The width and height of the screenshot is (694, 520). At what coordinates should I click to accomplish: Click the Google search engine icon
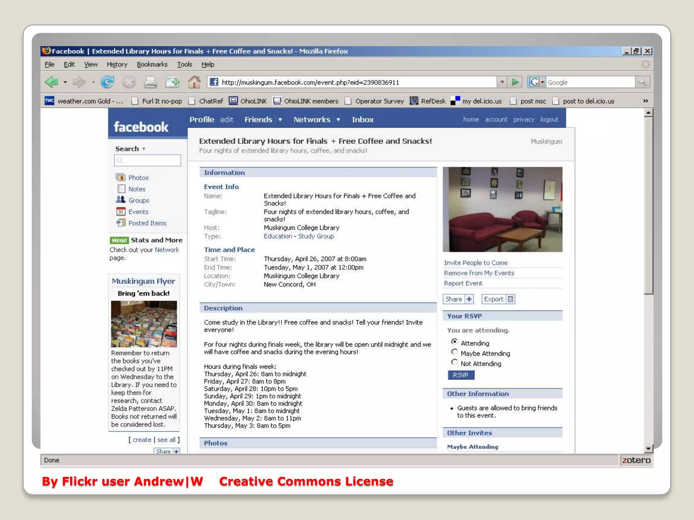pos(534,82)
